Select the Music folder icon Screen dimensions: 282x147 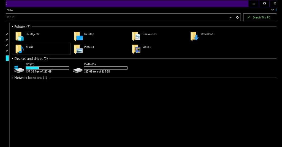click(20, 49)
